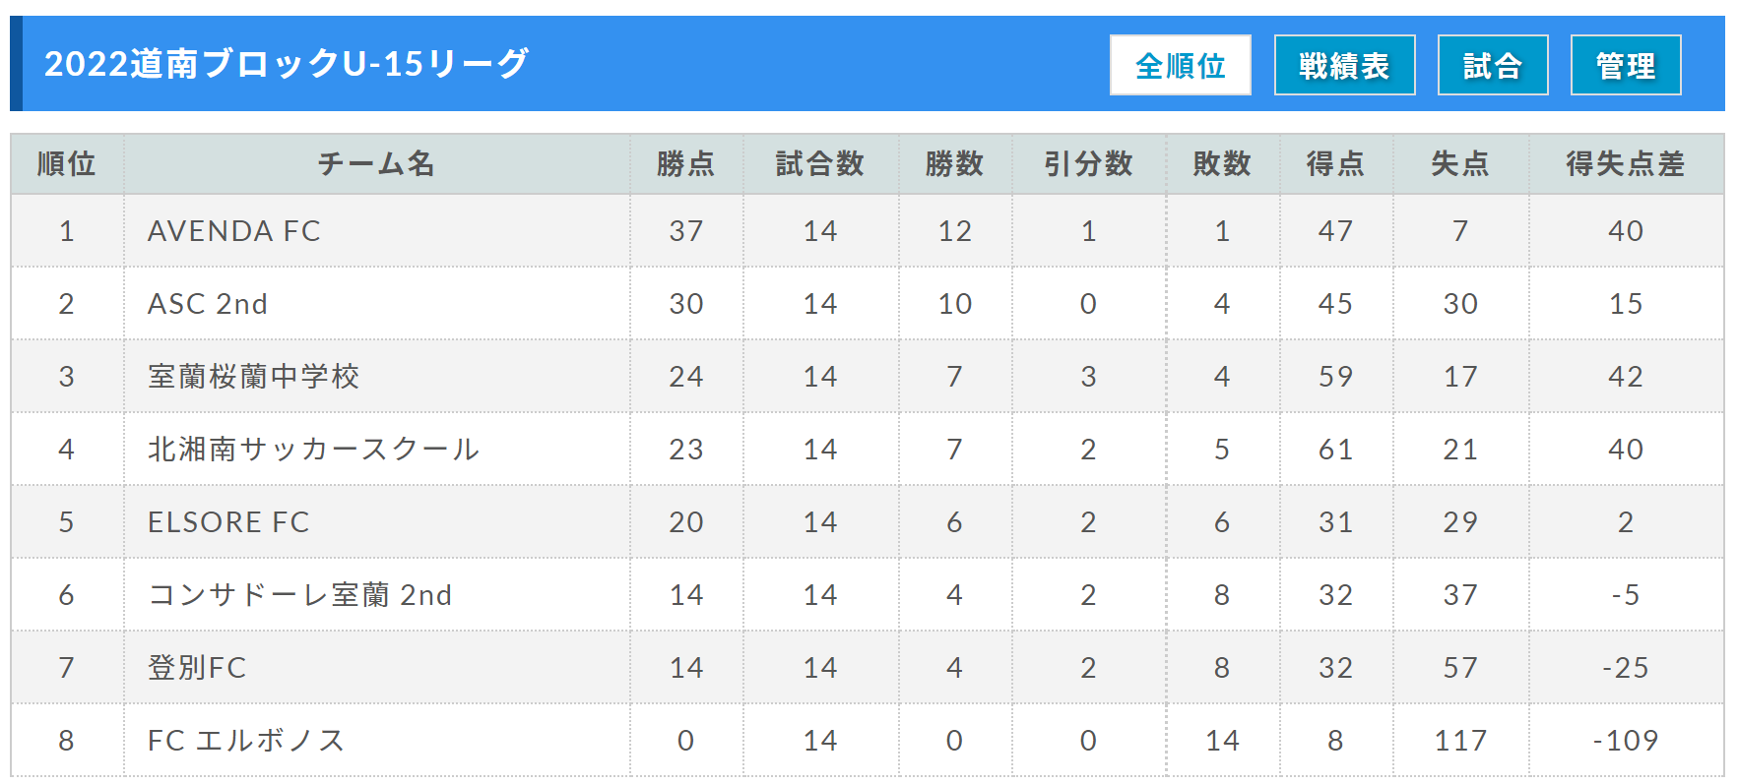Click the 得失点差 column header
The width and height of the screenshot is (1738, 784).
click(1626, 163)
